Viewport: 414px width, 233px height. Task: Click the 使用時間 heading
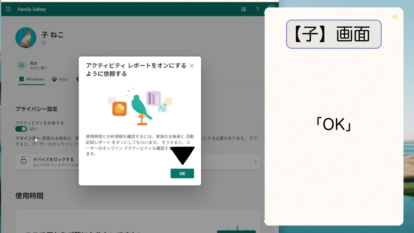[x=29, y=196]
